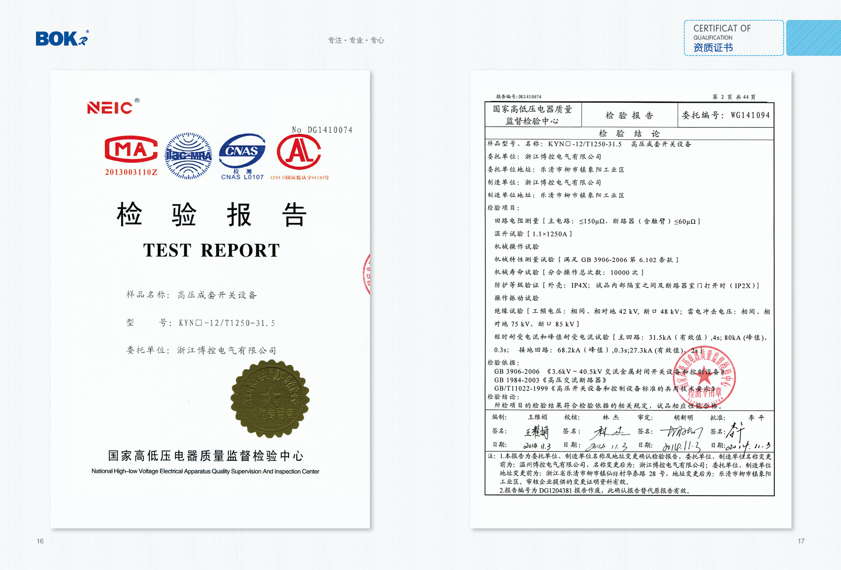841x570 pixels.
Task: Click the '机械特性测量试验' GB 3906-2006 line
Action: click(587, 260)
